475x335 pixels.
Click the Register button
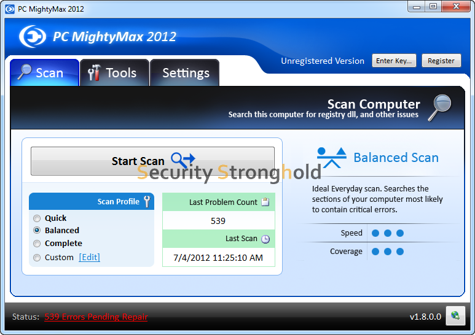coord(441,61)
